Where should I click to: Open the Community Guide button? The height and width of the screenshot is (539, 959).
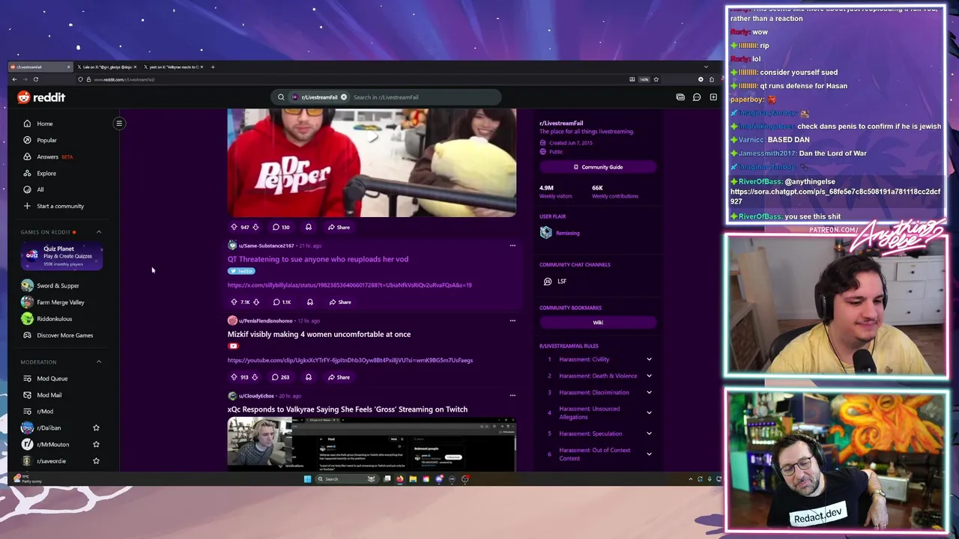pos(598,167)
